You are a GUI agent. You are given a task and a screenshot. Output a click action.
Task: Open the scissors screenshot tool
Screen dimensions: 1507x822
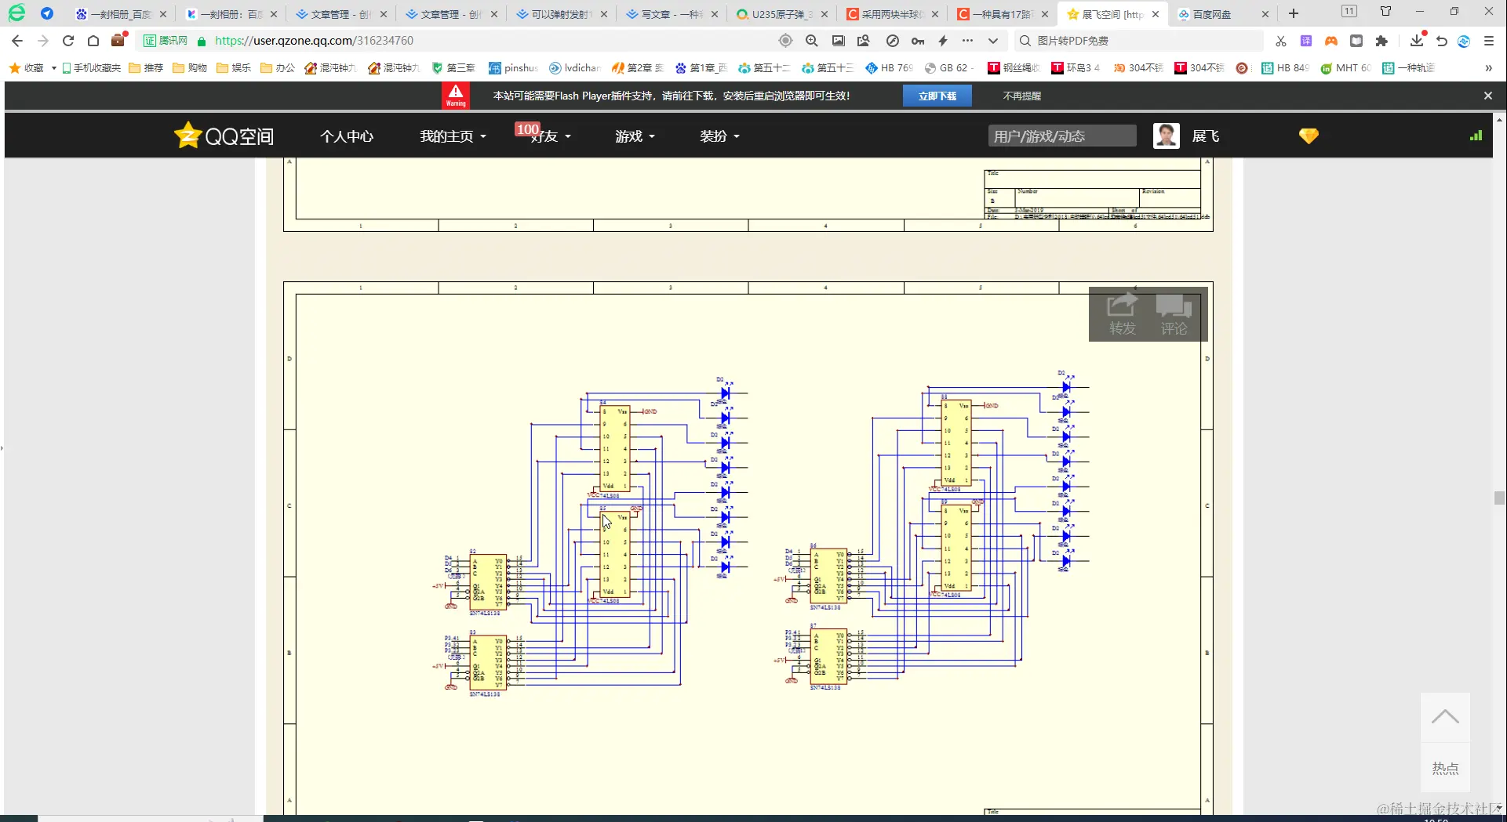(1280, 41)
